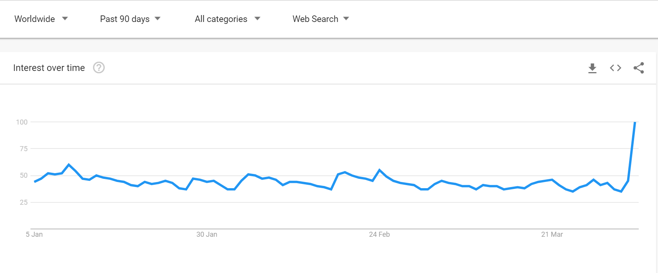Click the Worldwide dropdown arrow
Image resolution: width=658 pixels, height=273 pixels.
[65, 19]
